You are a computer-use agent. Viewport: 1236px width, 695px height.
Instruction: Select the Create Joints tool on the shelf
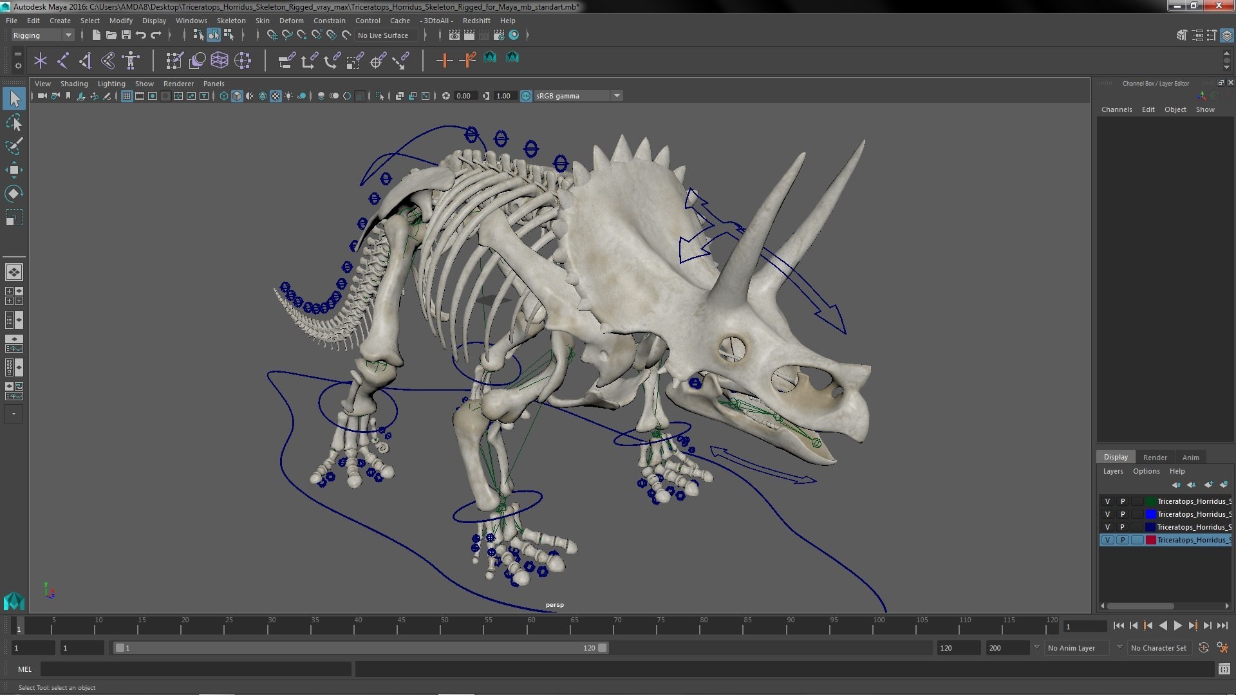pos(63,60)
